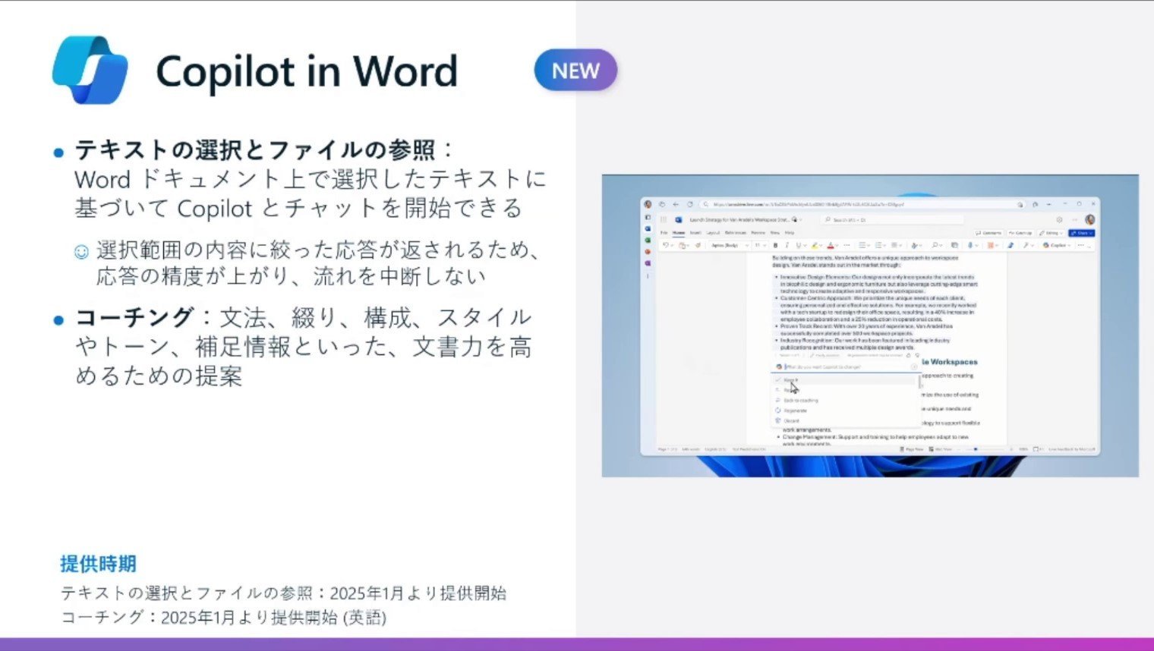Click the Excel icon in the left app rail
The width and height of the screenshot is (1154, 651).
[x=648, y=240]
